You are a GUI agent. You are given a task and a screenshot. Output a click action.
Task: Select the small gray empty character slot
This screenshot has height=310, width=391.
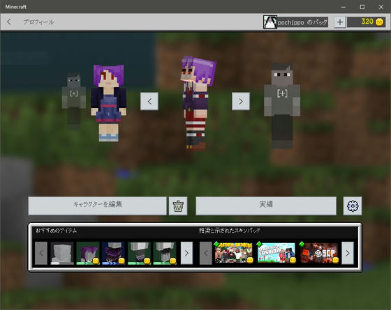pyautogui.click(x=73, y=101)
